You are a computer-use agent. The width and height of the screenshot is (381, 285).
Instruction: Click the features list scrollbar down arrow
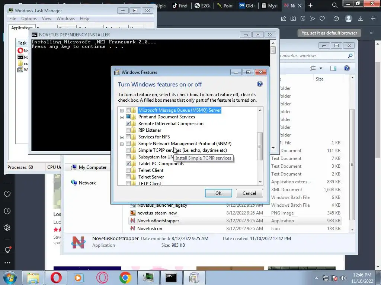pos(260,182)
